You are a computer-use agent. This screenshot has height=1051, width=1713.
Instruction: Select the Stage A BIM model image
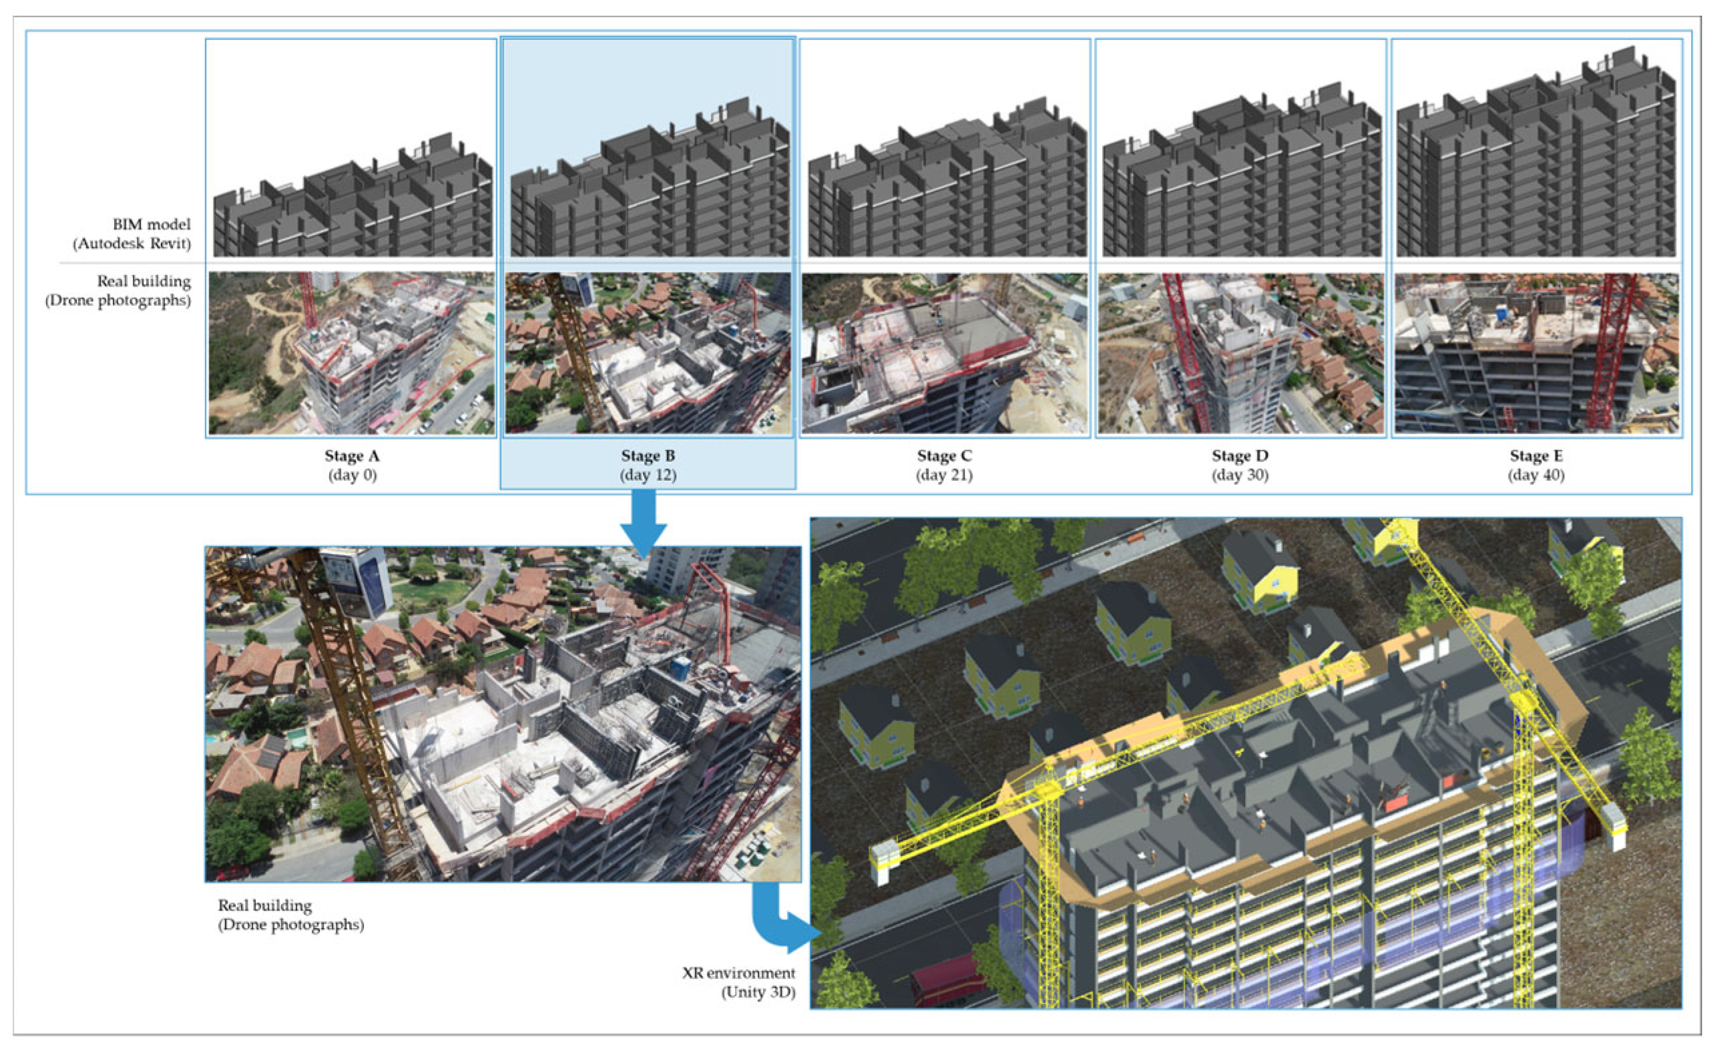click(x=352, y=194)
